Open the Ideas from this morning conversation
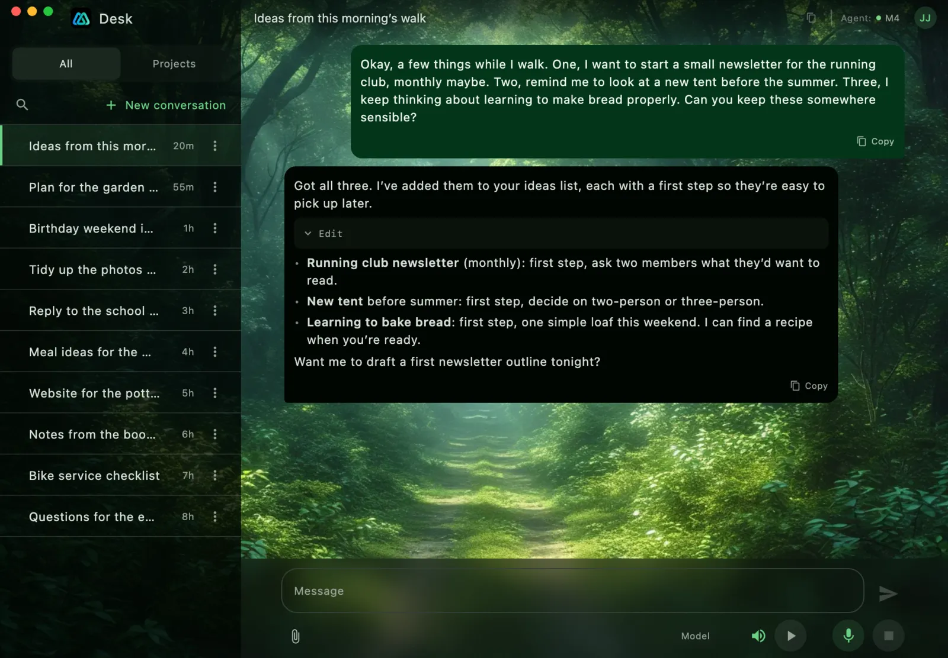Screen dimensions: 948x658 pos(120,146)
